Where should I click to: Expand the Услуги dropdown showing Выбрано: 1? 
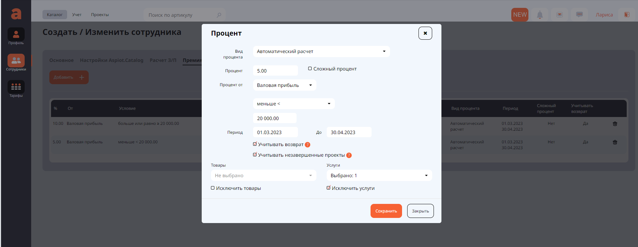(x=379, y=175)
